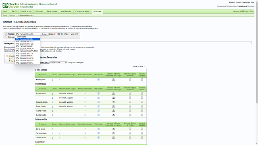The height and width of the screenshot is (145, 258).
Task: Click Informes in the breadcrumb
Action: click(12, 15)
